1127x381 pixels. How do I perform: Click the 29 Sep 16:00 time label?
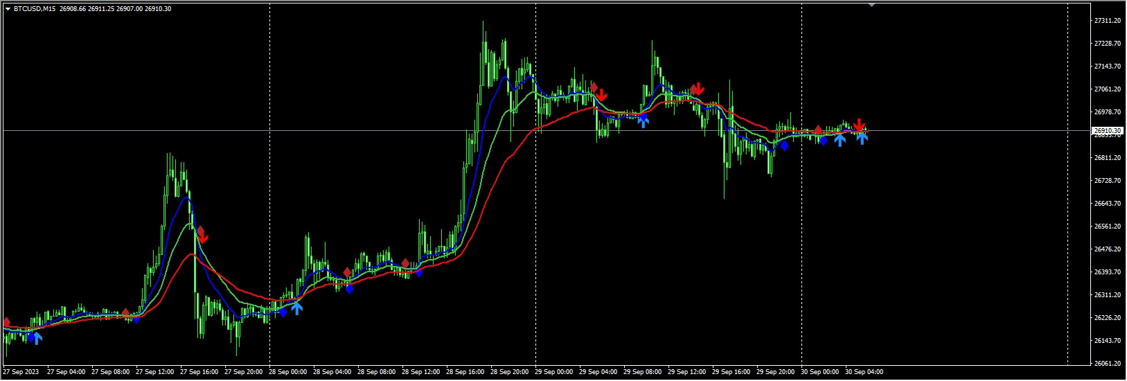(731, 372)
